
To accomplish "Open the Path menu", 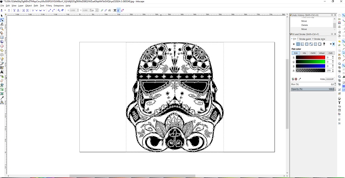I will click(x=36, y=6).
